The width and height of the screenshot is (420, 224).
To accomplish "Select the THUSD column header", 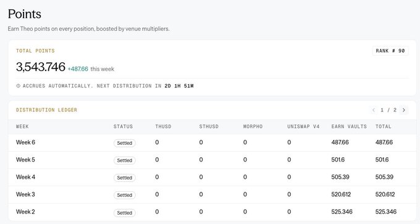I will (x=163, y=126).
